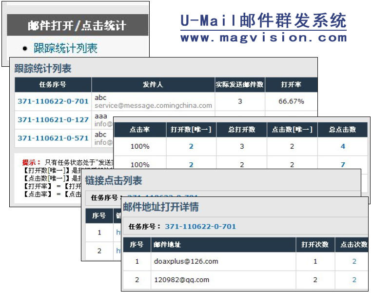Open unique opens count 2 in first row
This screenshot has width=372, height=293.
pyautogui.click(x=191, y=146)
